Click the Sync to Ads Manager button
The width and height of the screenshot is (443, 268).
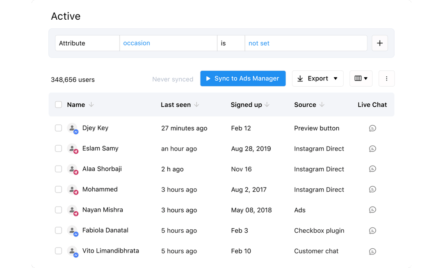click(x=243, y=78)
